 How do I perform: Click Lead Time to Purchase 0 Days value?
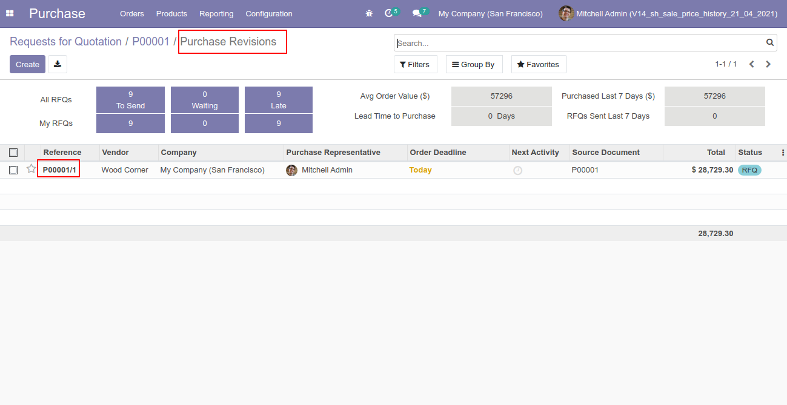pyautogui.click(x=502, y=116)
